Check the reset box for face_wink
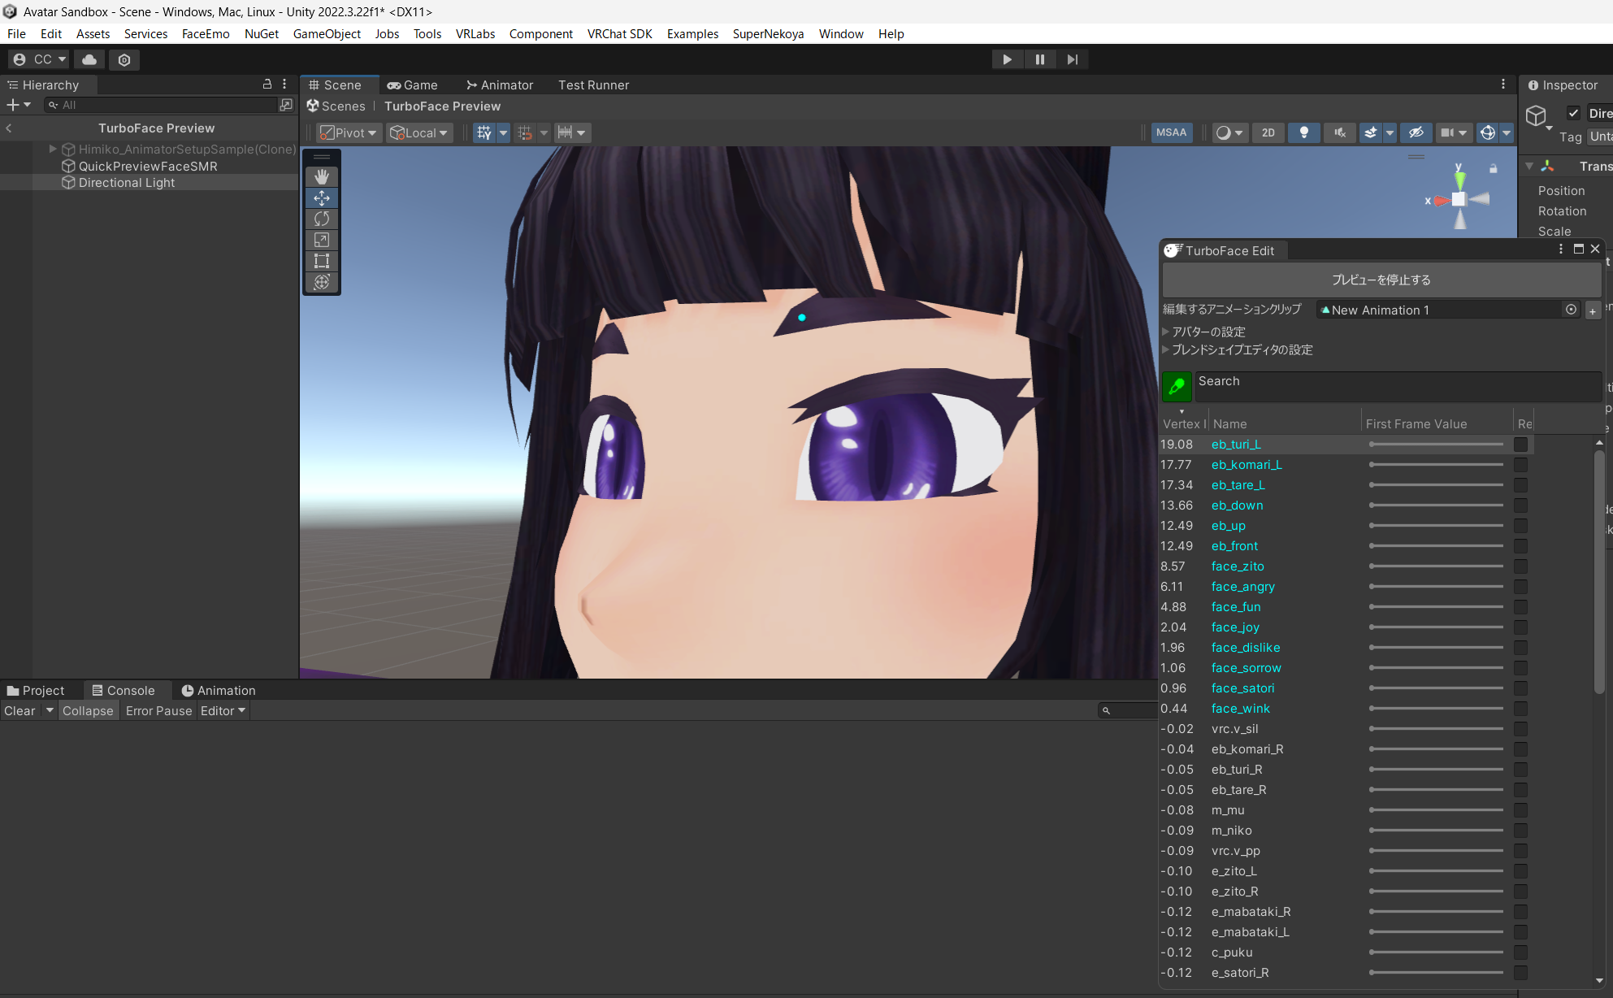This screenshot has width=1613, height=998. tap(1520, 709)
